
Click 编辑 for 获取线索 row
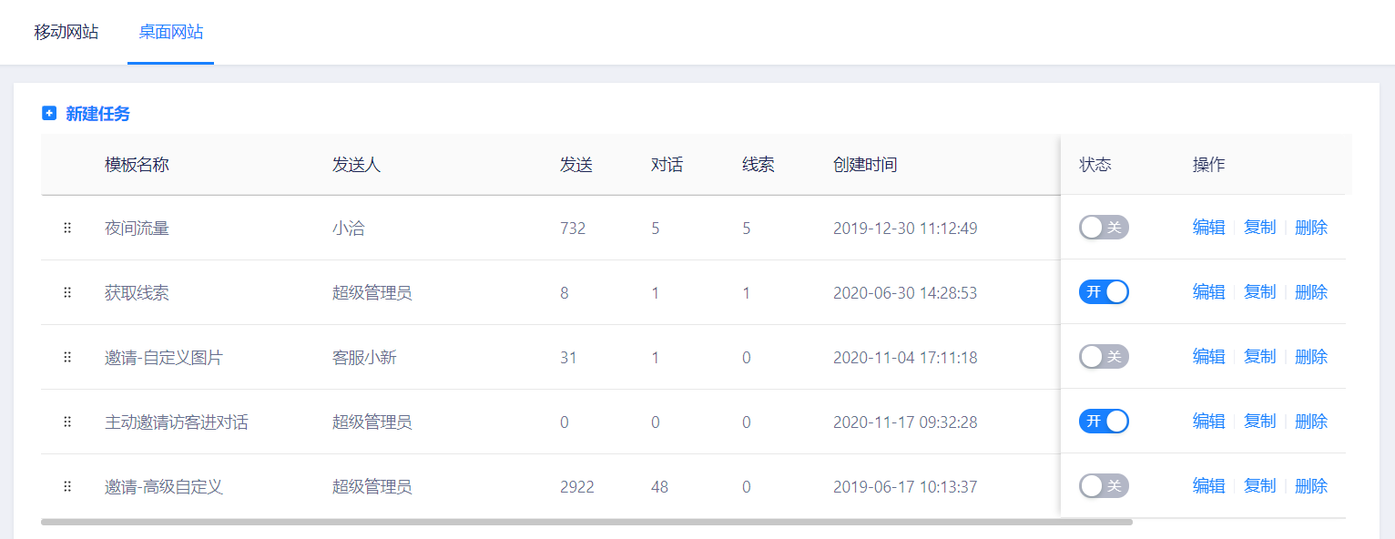[1209, 292]
